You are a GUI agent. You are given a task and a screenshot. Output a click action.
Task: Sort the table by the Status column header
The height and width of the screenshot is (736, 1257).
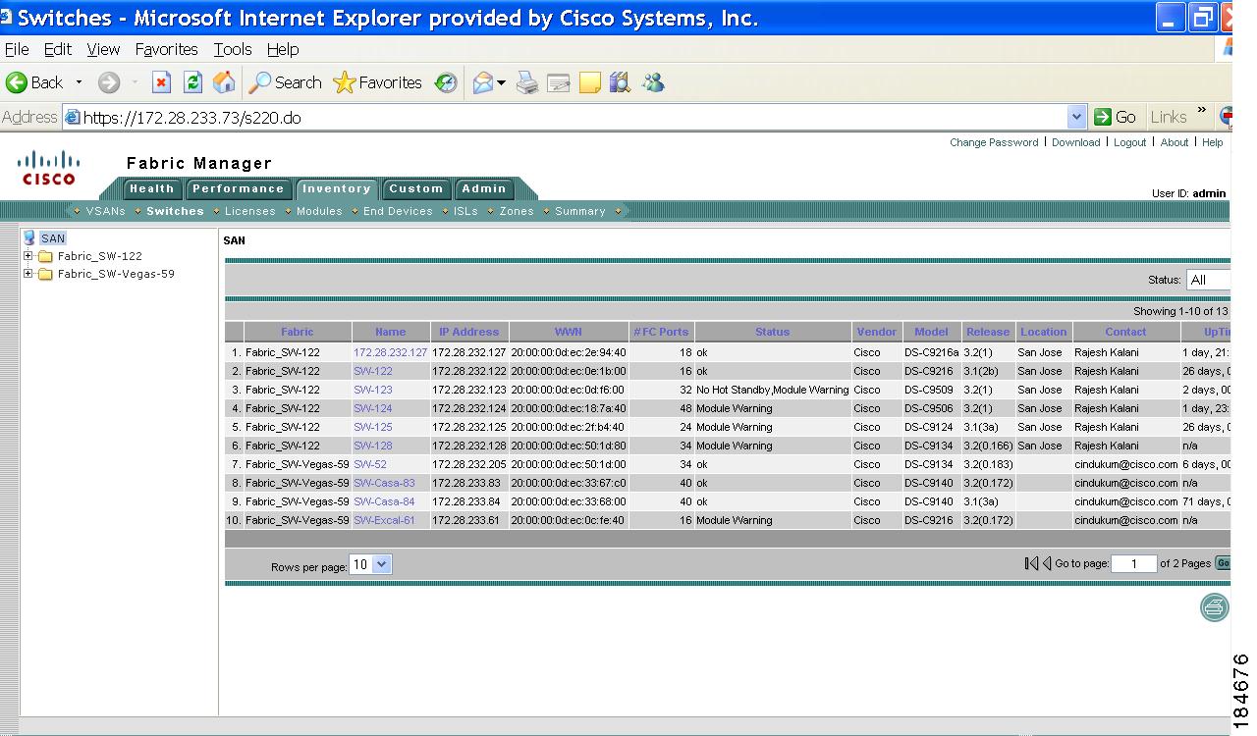click(773, 332)
